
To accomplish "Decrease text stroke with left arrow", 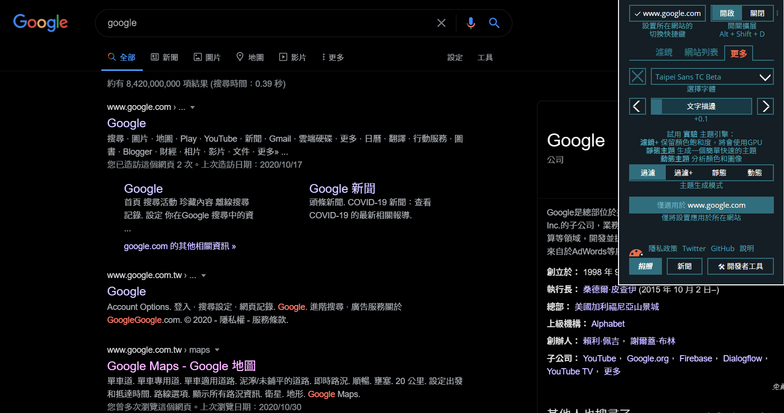I will pyautogui.click(x=637, y=107).
